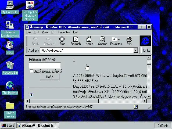Open the Go menu
This screenshot has height=129, width=172.
[x=53, y=32]
